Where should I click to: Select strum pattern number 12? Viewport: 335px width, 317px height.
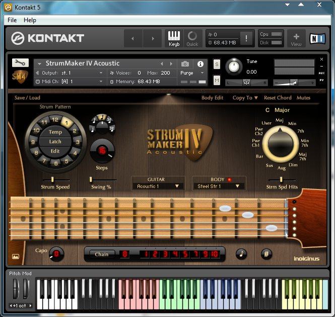pyautogui.click(x=55, y=120)
